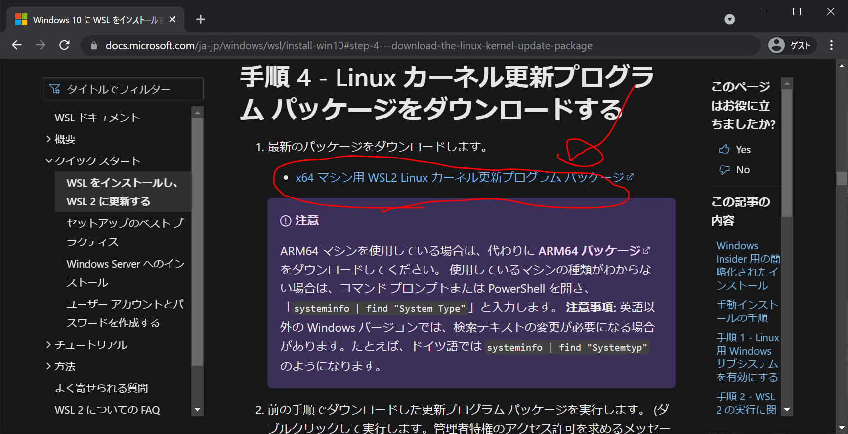Open the tab search dropdown arrow

tap(730, 19)
